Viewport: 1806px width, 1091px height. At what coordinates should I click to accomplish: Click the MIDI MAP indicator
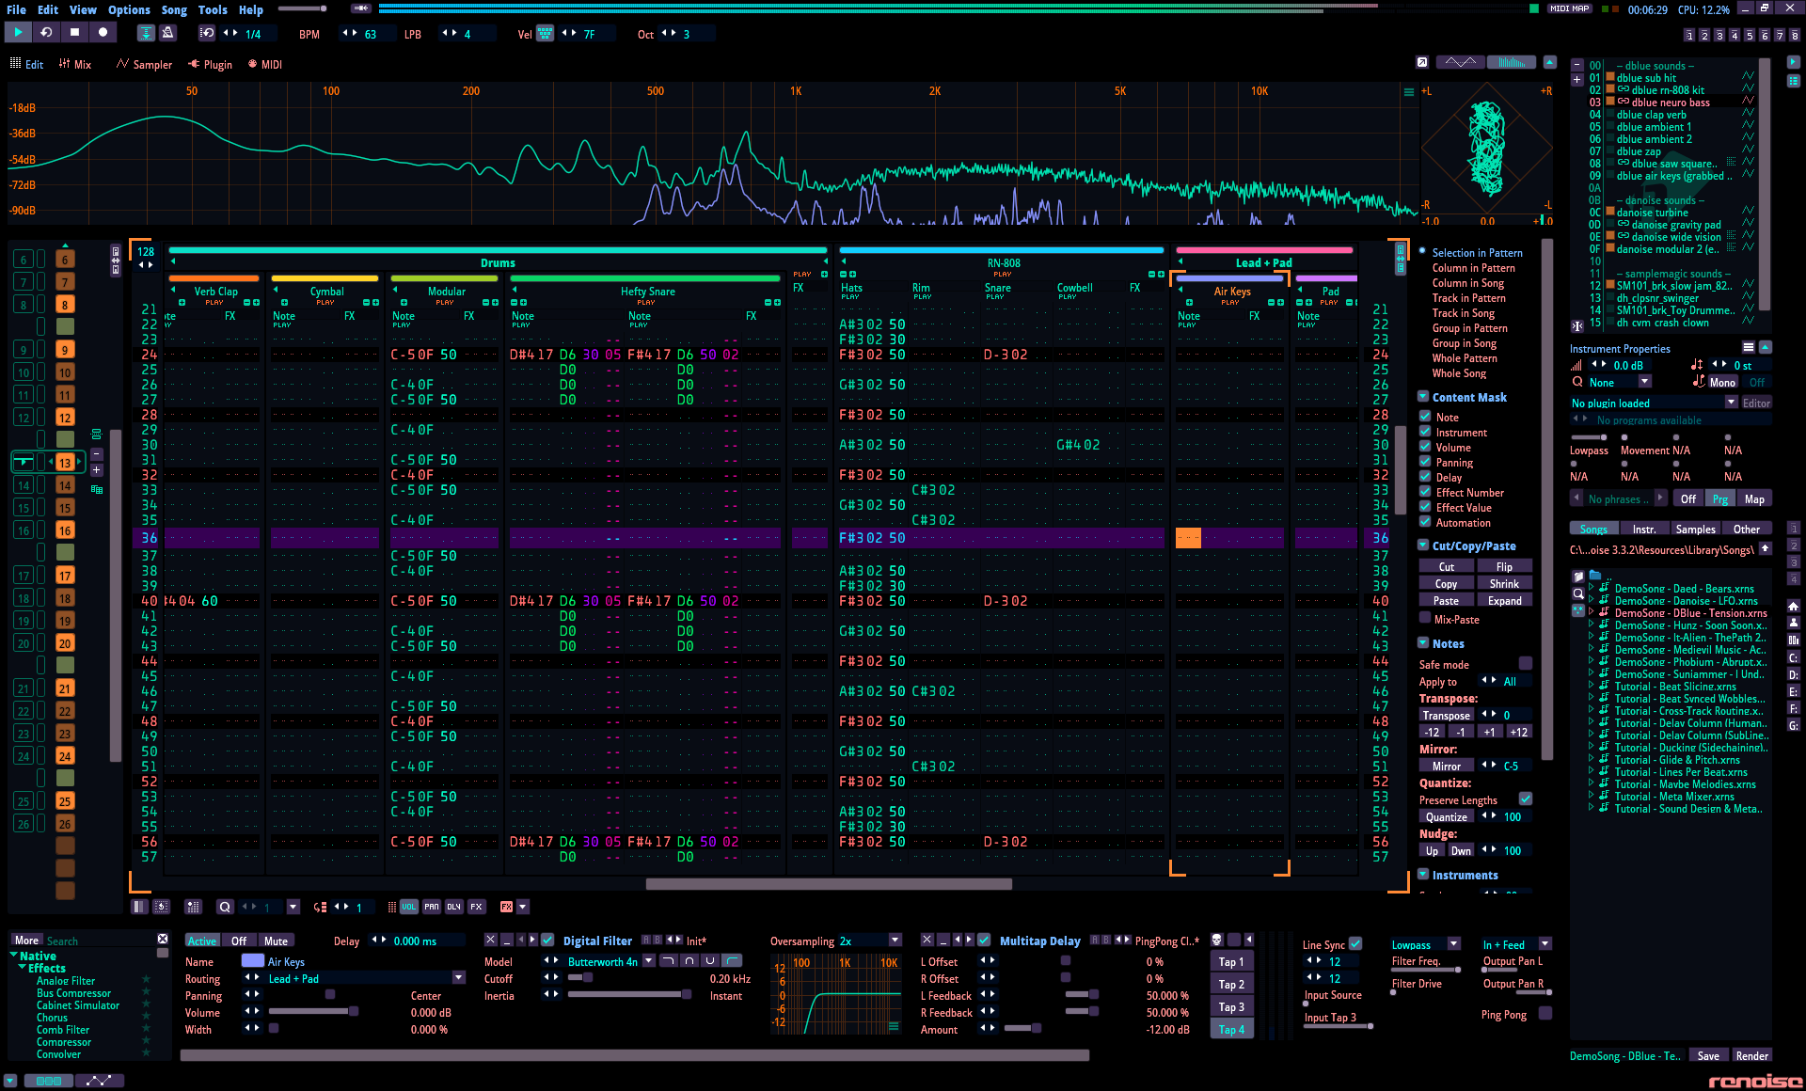pos(1569,8)
